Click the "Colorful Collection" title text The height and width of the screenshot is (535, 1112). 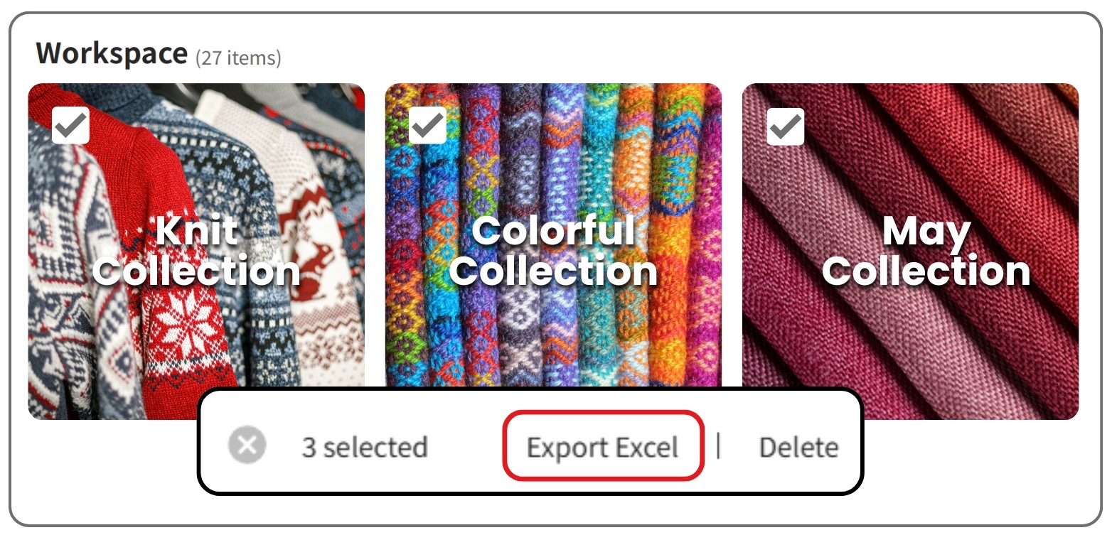coord(553,252)
